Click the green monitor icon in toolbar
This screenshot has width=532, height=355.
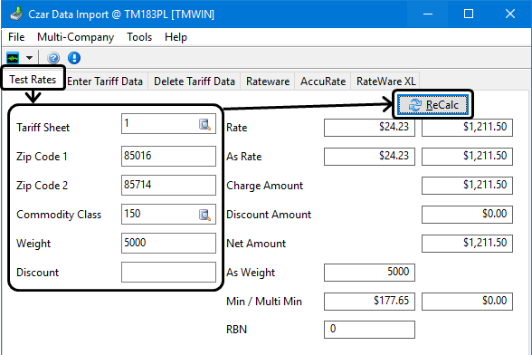pyautogui.click(x=13, y=58)
